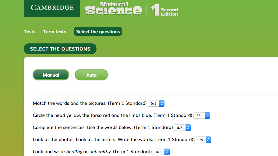Switch to Manual question selection
278x156 pixels.
(x=51, y=75)
